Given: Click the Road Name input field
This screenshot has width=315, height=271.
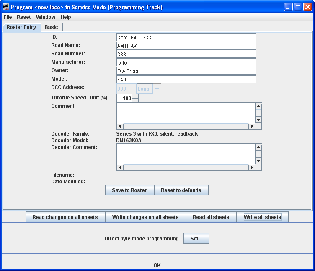Looking at the screenshot, I should [186, 46].
